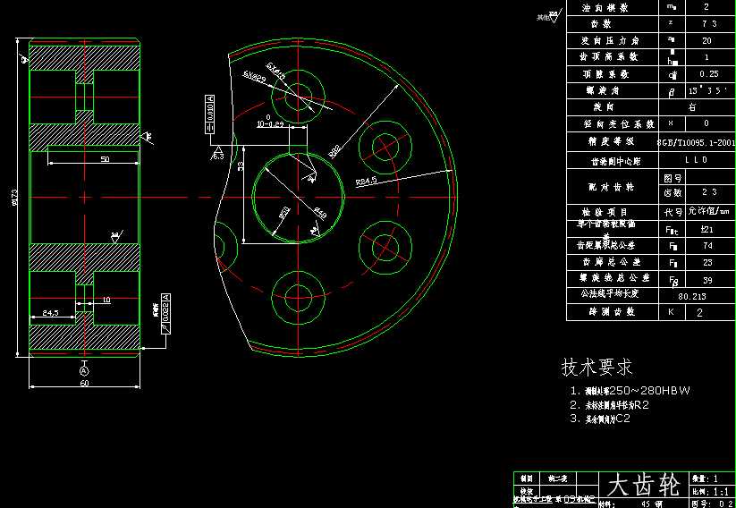Click the datum A circle symbol
736x508 pixels.
[84, 371]
